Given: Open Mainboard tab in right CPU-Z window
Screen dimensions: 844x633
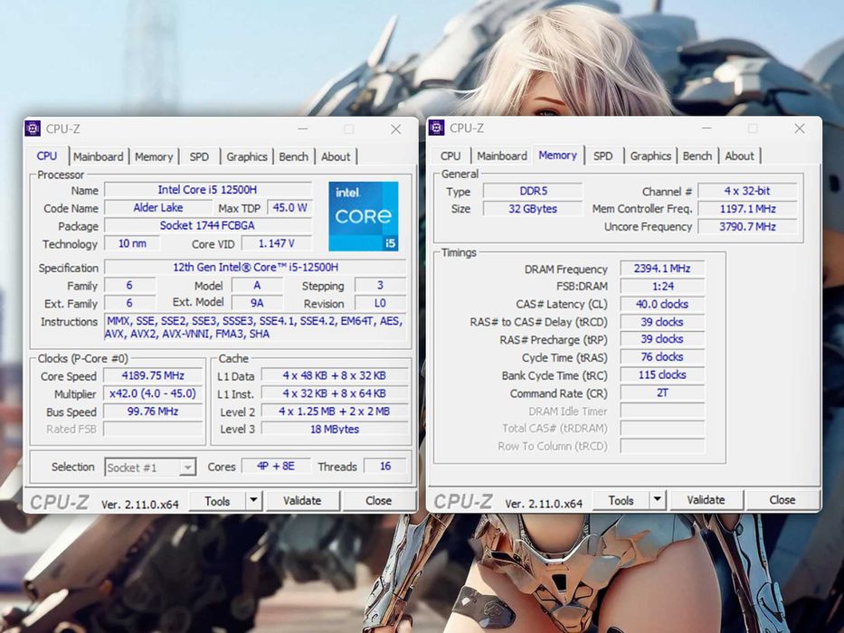Looking at the screenshot, I should point(502,156).
